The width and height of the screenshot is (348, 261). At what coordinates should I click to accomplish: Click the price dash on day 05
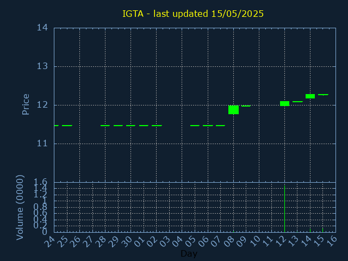coord(195,126)
